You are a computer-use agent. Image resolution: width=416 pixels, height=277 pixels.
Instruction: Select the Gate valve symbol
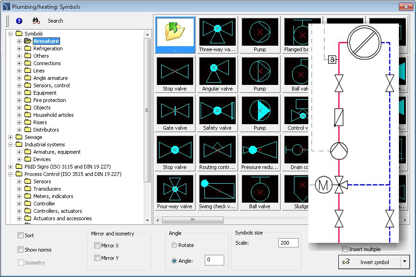(x=175, y=114)
